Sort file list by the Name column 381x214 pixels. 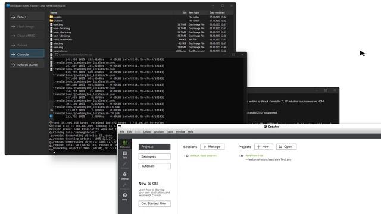point(54,12)
